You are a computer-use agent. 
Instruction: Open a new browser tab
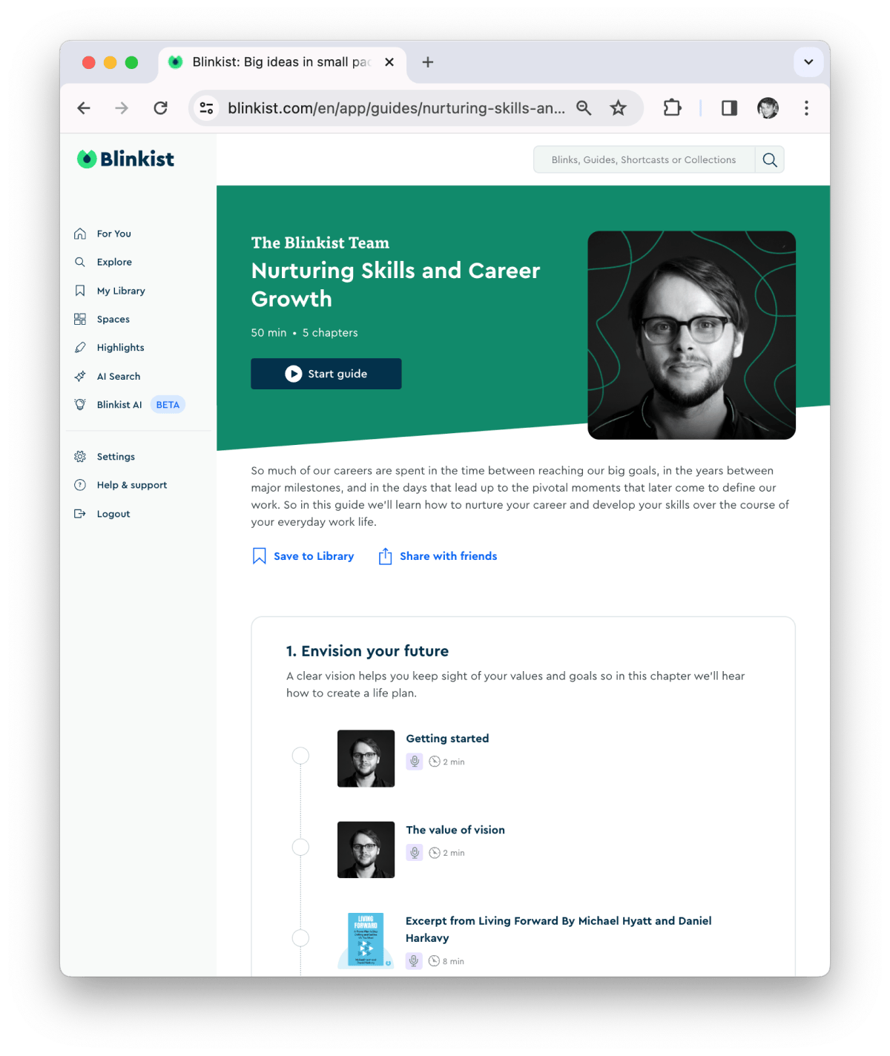point(428,62)
